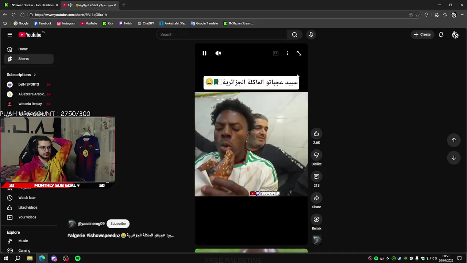Open the Instagram bookmark

(x=66, y=23)
